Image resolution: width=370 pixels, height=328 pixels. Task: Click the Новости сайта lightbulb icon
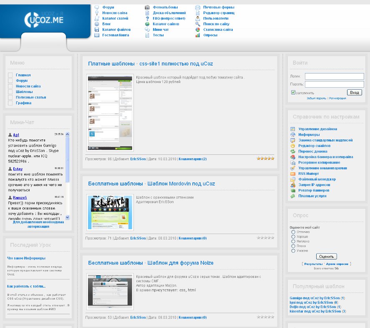(97, 13)
